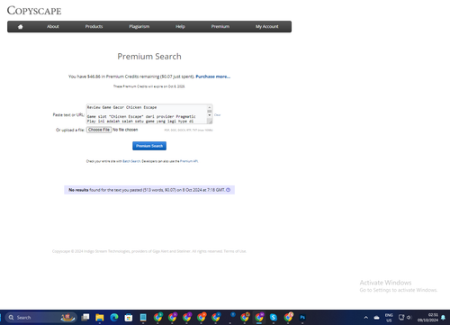Launch File Explorer from taskbar
Image resolution: width=450 pixels, height=325 pixels.
pyautogui.click(x=100, y=317)
